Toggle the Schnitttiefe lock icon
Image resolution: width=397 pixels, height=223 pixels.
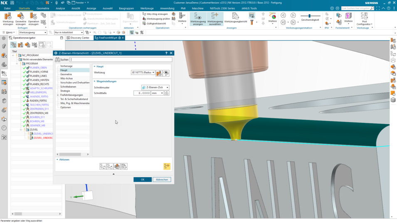[167, 93]
